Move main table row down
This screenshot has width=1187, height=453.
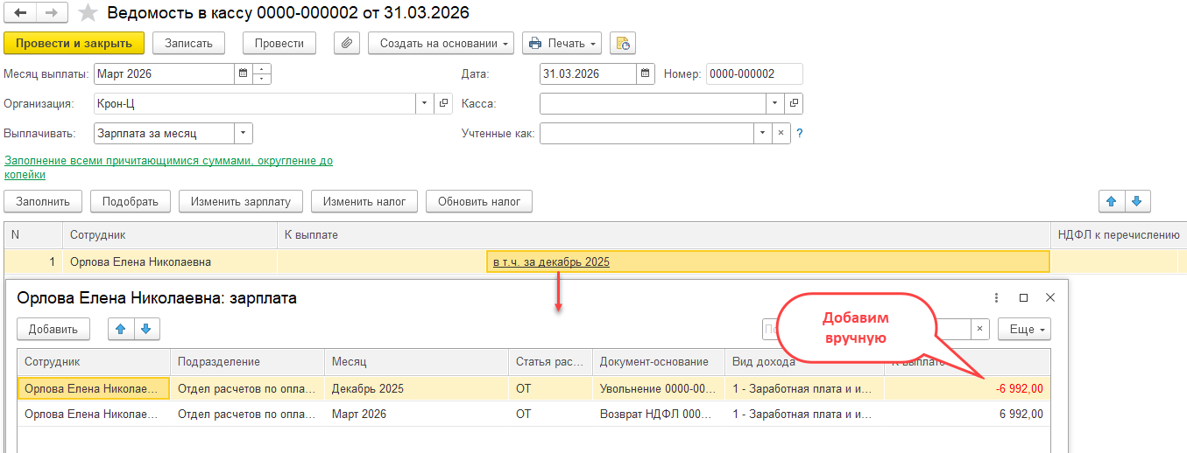coord(1137,201)
